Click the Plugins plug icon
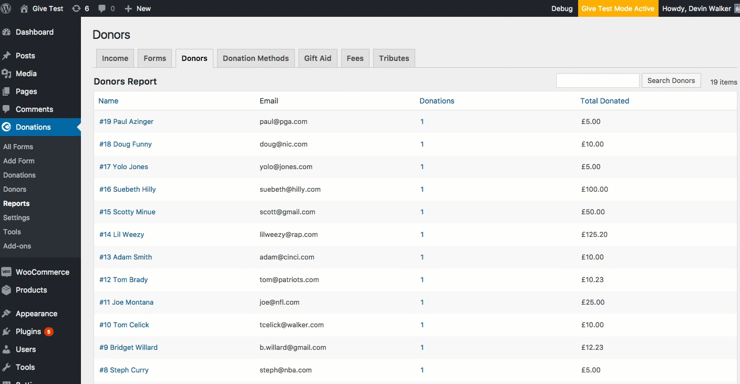This screenshot has height=384, width=740. pos(6,331)
